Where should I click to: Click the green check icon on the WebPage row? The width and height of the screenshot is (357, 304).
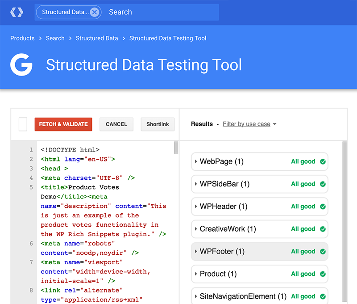[x=323, y=161]
